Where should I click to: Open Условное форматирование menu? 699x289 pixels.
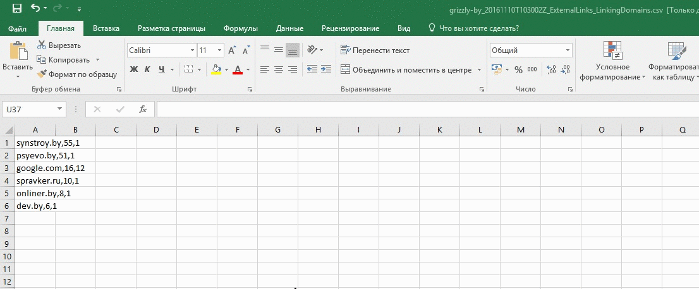[x=612, y=61]
